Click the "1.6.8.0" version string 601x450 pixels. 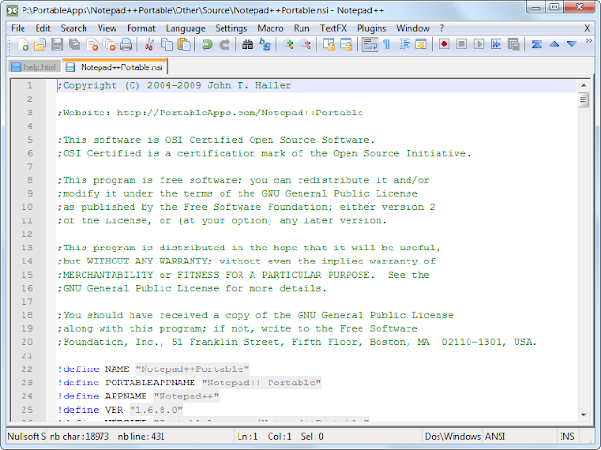(156, 410)
